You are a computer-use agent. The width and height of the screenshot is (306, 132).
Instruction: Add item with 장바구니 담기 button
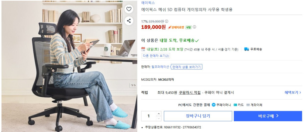click(198, 116)
